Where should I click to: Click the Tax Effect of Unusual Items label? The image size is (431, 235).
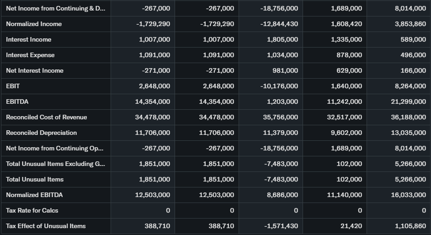[46, 226]
